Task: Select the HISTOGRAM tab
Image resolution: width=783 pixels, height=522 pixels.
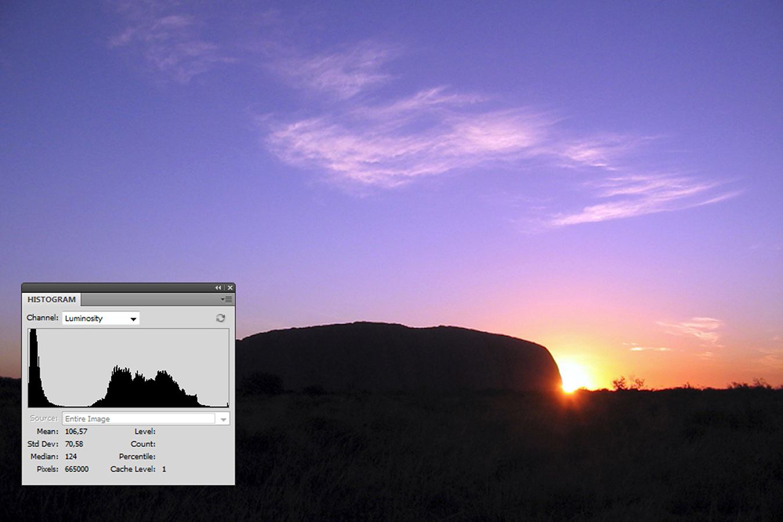Action: 52,300
